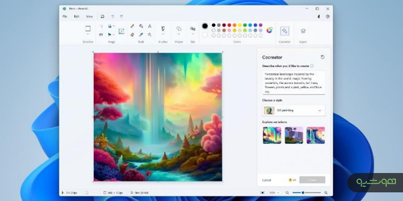Viewport: 403px width, 201px height.
Task: Click the fit to window icon in status bar
Action: click(262, 192)
